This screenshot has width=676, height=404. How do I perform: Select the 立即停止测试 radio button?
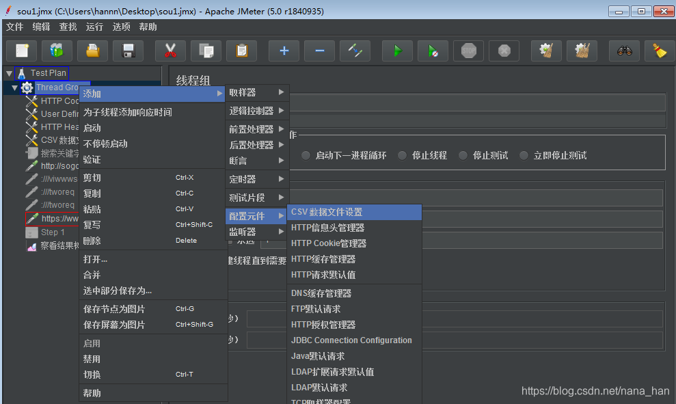[x=524, y=155]
